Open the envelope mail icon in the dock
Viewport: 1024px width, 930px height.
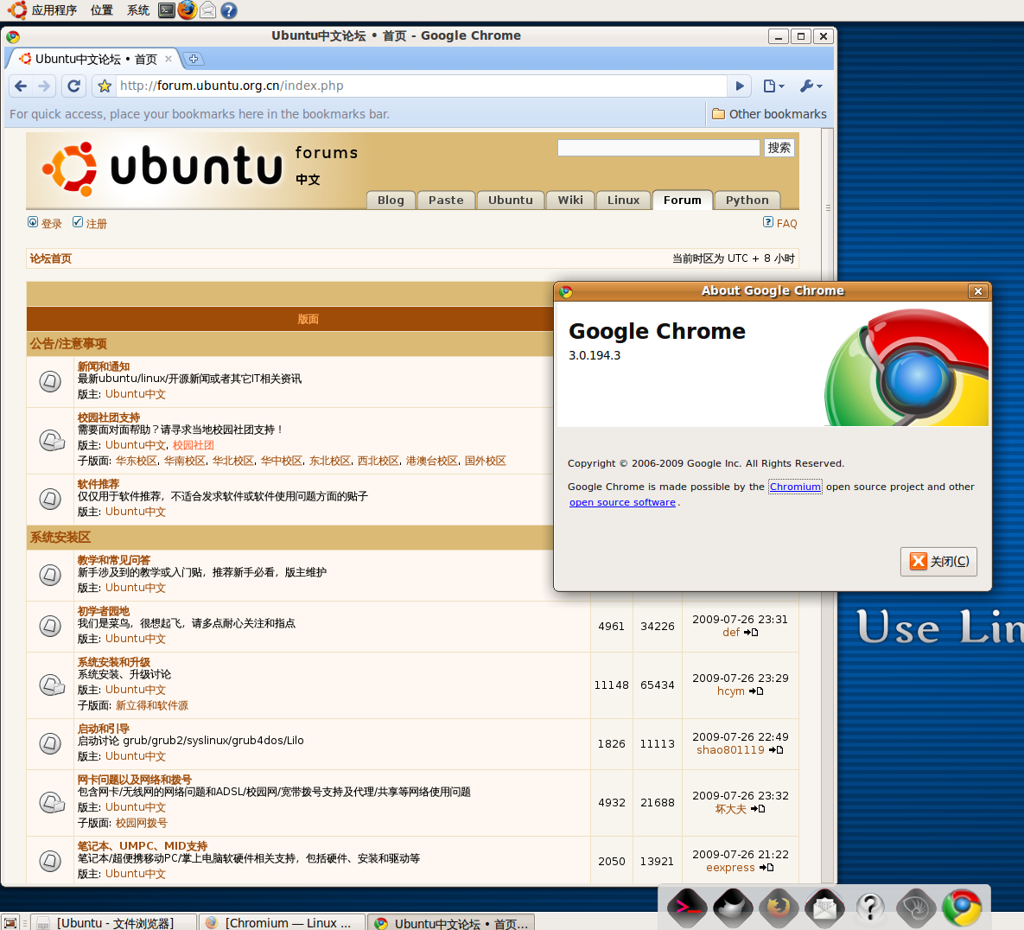pyautogui.click(x=824, y=908)
